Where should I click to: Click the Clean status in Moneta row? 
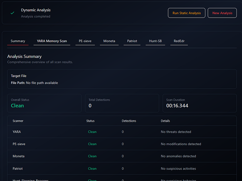pos(92,156)
